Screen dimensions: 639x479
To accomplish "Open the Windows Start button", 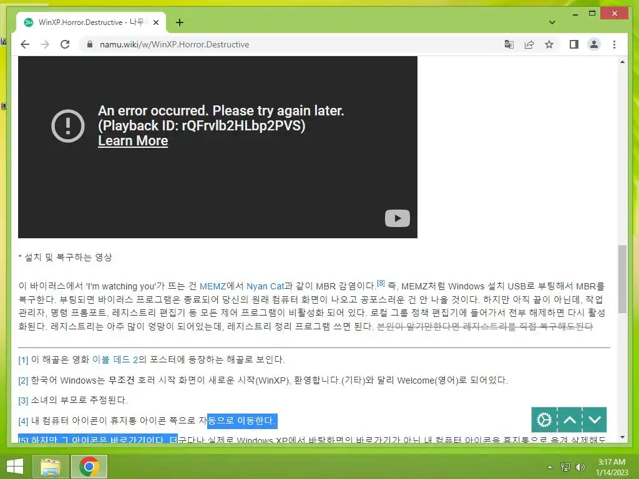I will click(15, 467).
